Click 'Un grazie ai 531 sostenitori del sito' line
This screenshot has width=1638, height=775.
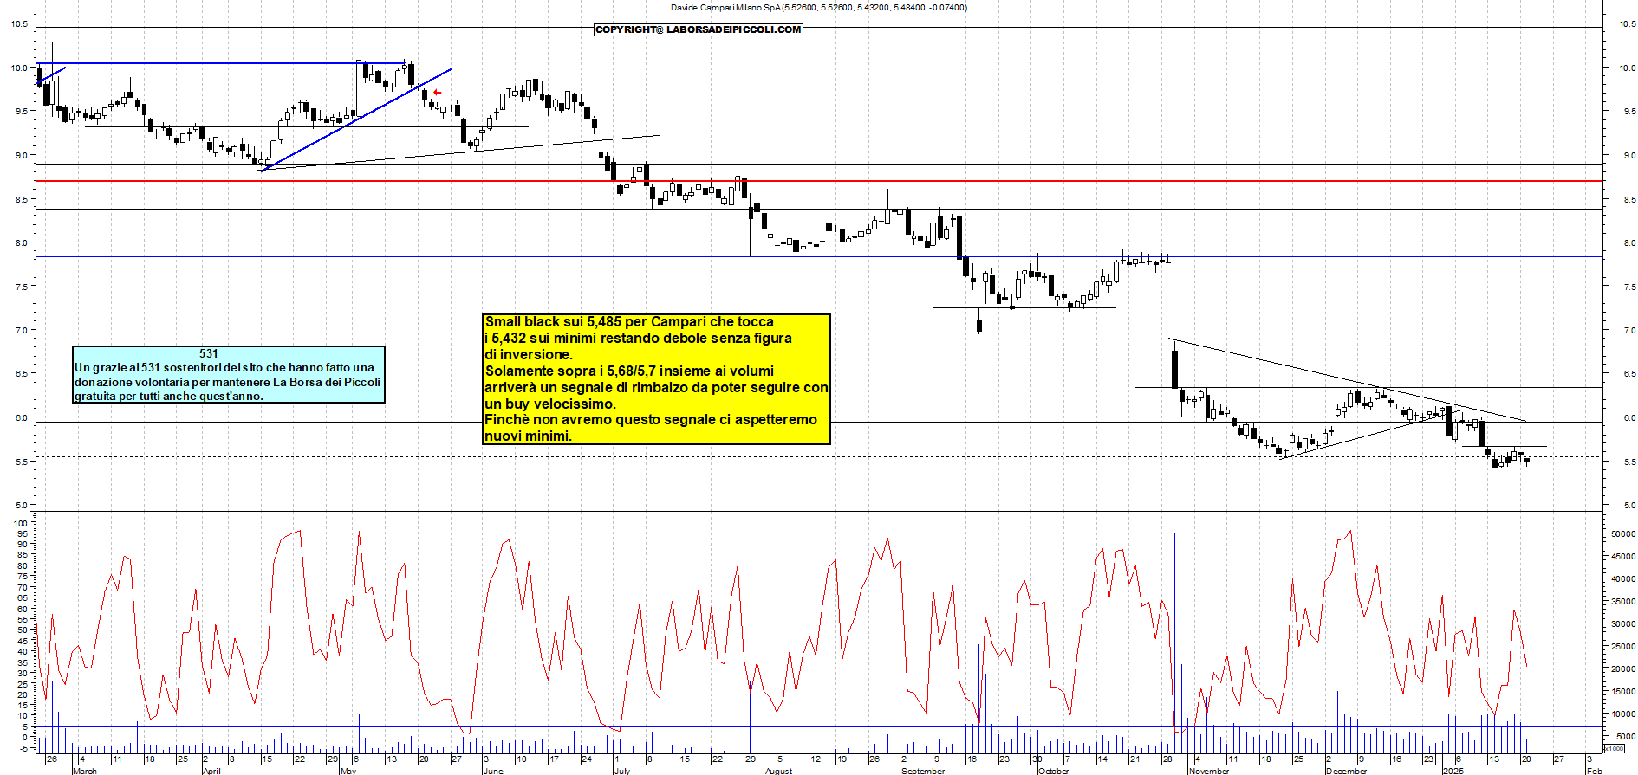click(x=224, y=367)
